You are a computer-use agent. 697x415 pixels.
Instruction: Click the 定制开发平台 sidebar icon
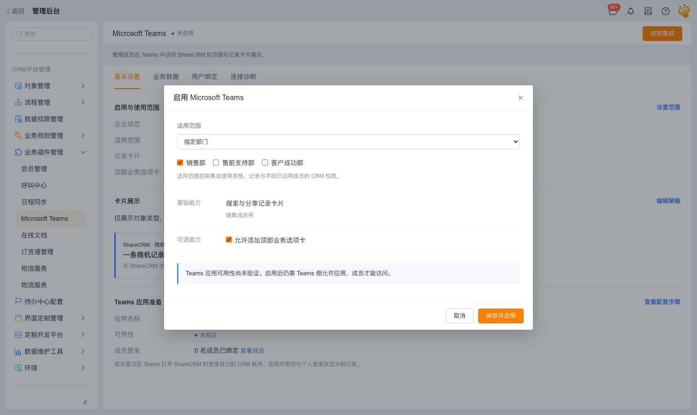(18, 335)
